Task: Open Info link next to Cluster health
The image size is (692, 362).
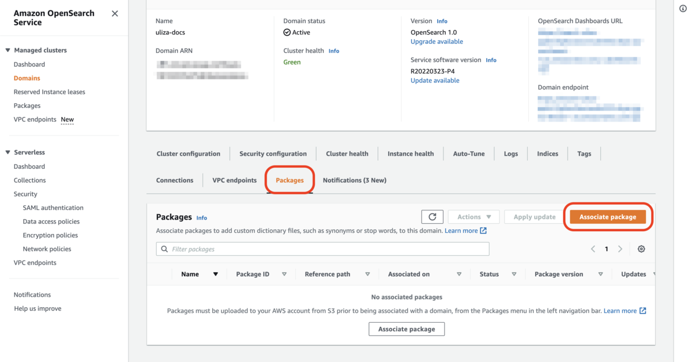Action: tap(334, 51)
